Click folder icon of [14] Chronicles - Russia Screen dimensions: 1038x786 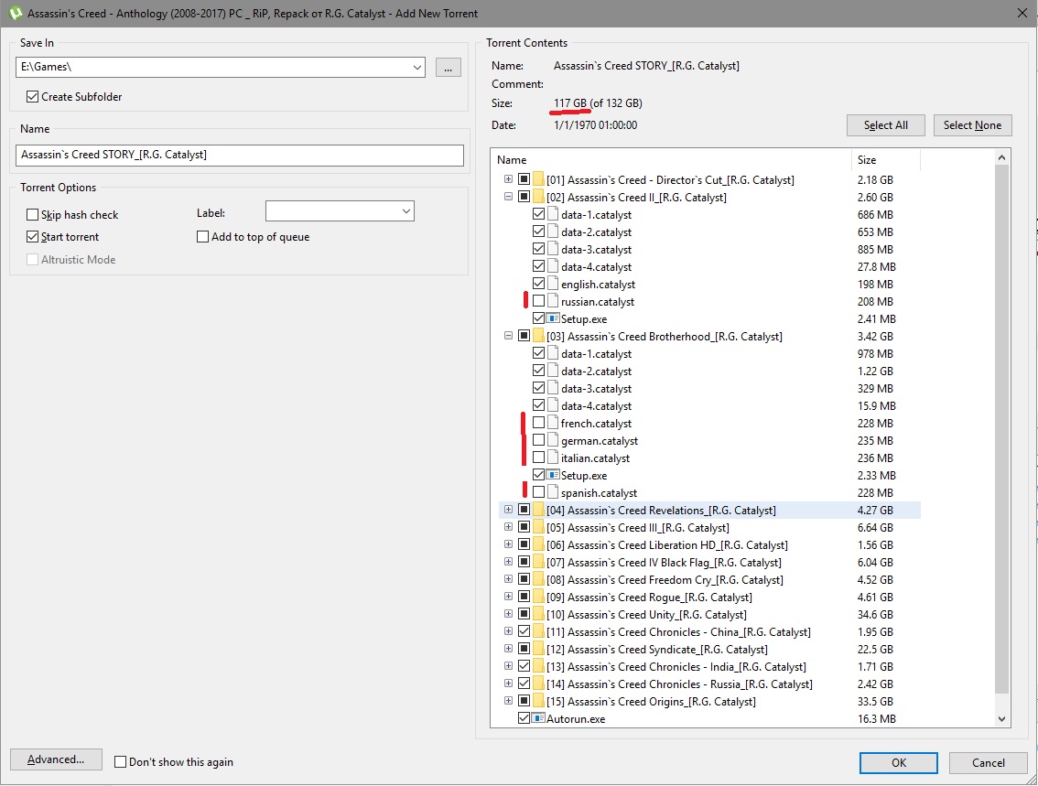coord(538,684)
